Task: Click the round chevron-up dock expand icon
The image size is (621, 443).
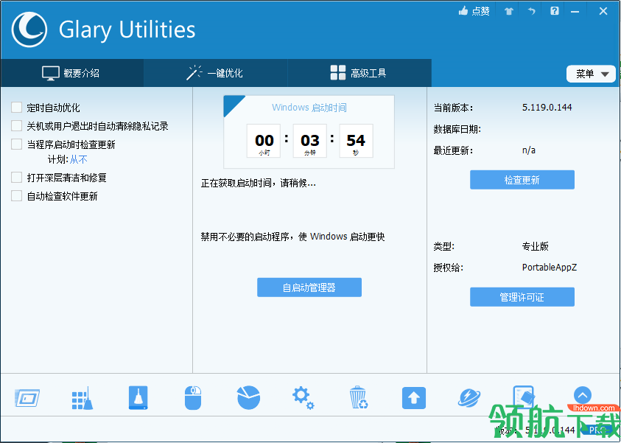Action: (x=583, y=395)
